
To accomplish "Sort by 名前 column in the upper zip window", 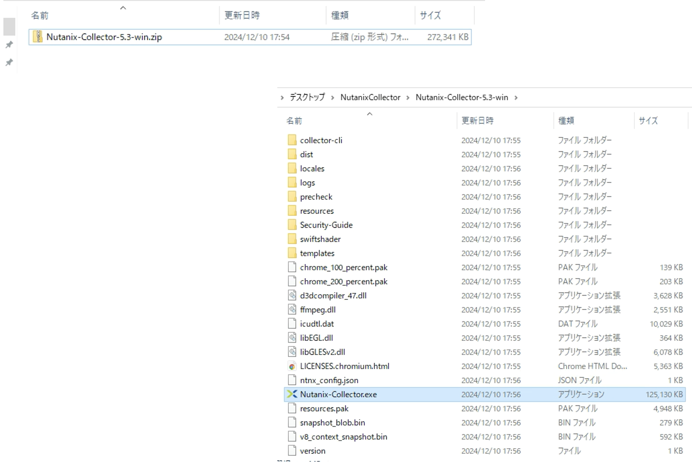I will tap(40, 15).
